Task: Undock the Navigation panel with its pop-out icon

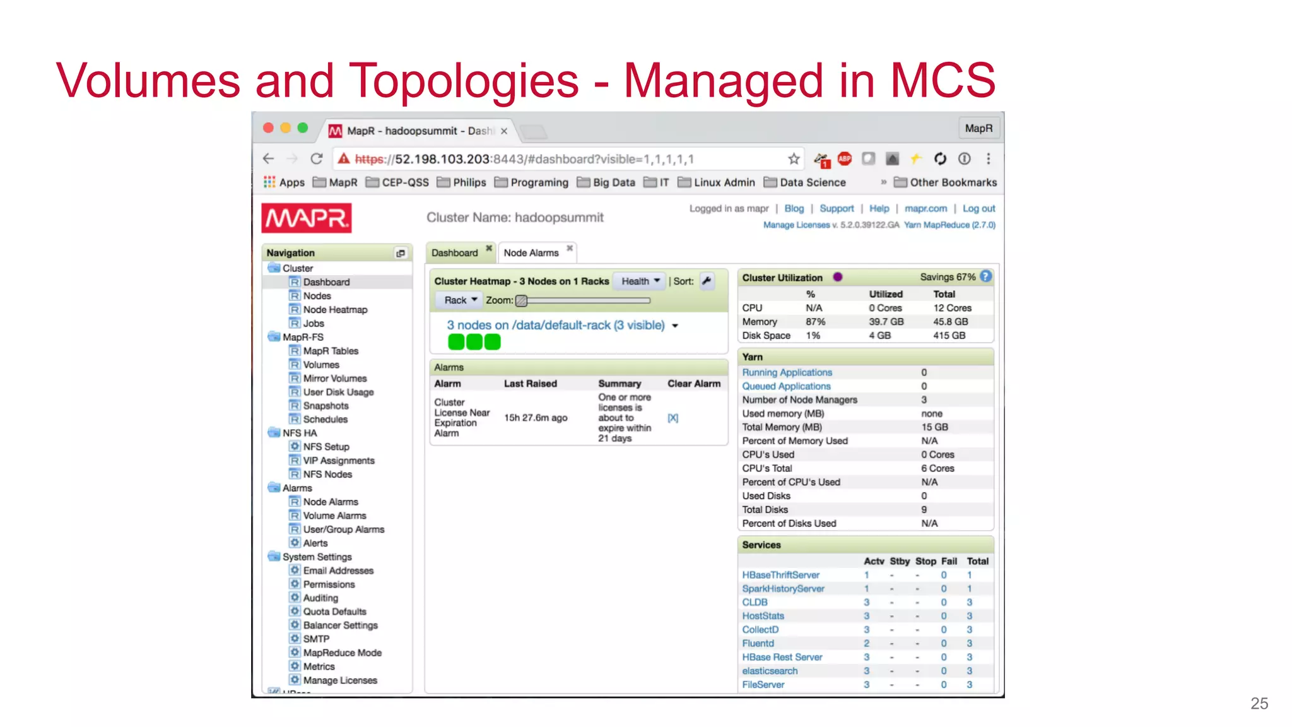Action: coord(401,253)
